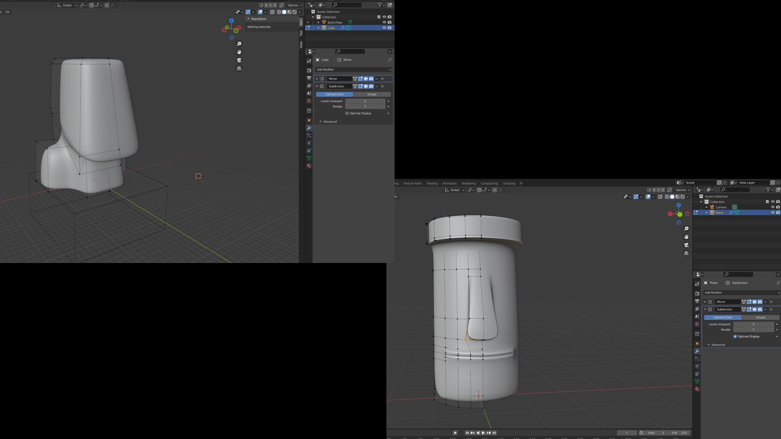Click red X axis on Cube window gizmo
This screenshot has width=781, height=439.
click(239, 28)
